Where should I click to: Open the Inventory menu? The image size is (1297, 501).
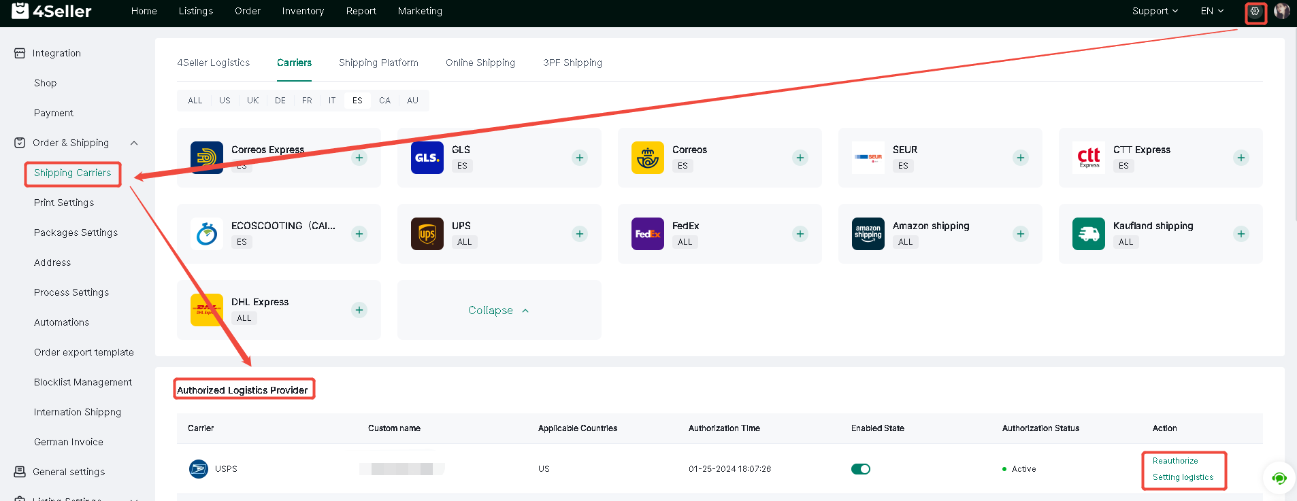pos(303,11)
